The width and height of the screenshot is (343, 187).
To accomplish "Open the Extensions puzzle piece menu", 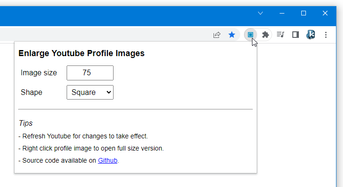I will pyautogui.click(x=265, y=35).
